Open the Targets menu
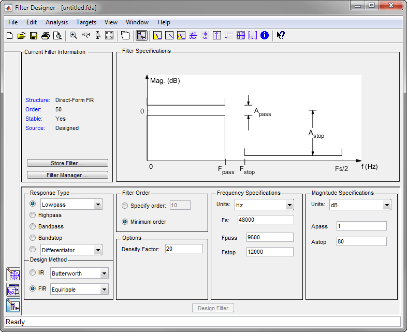Screen dimensions: 407x332 (x=86, y=22)
